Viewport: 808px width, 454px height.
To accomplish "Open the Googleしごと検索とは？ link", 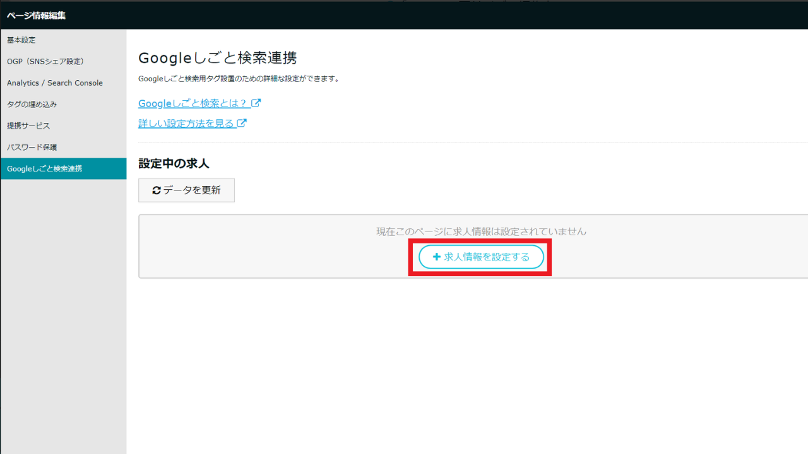I will coord(199,103).
